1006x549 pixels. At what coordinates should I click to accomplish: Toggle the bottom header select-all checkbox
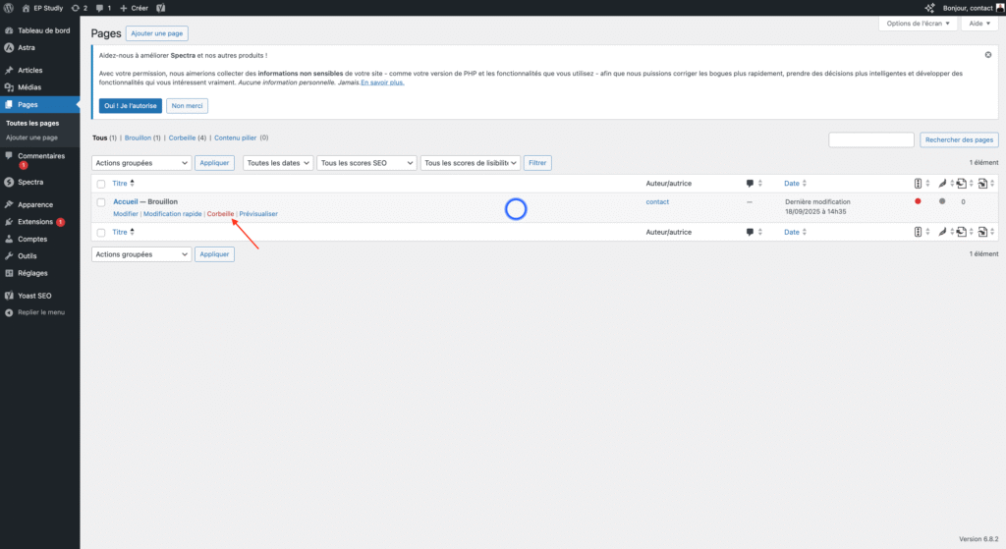point(101,233)
